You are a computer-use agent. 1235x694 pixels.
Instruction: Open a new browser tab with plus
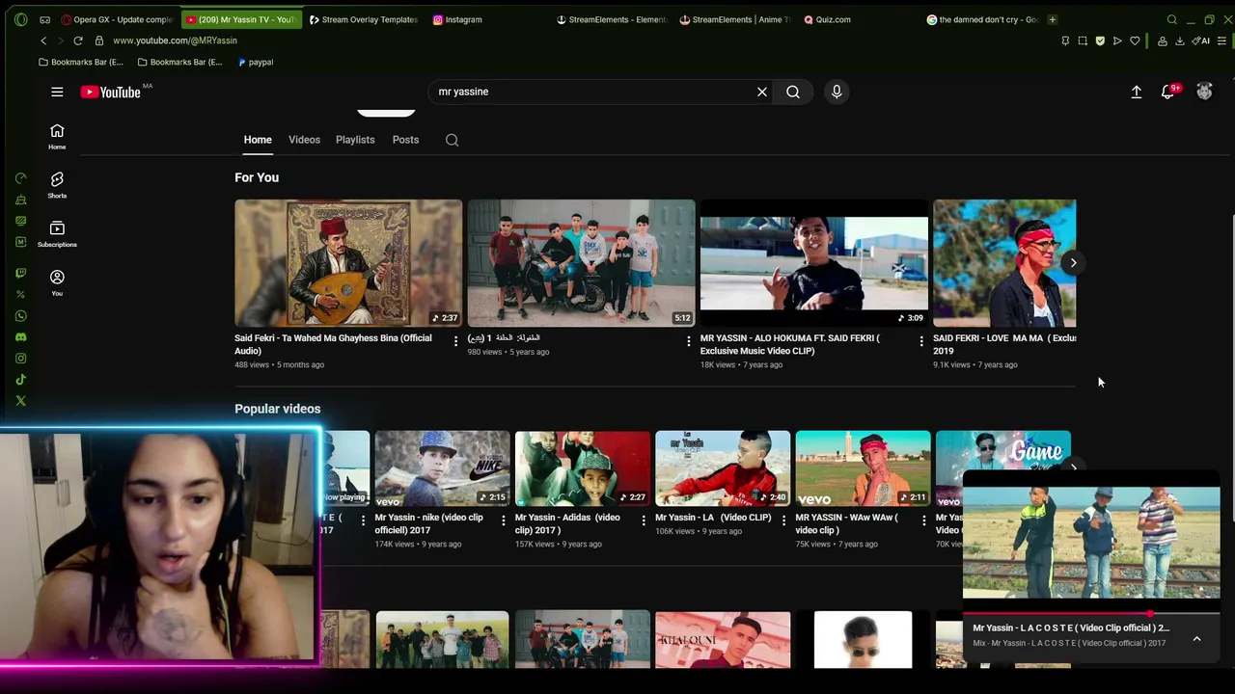click(x=1053, y=19)
